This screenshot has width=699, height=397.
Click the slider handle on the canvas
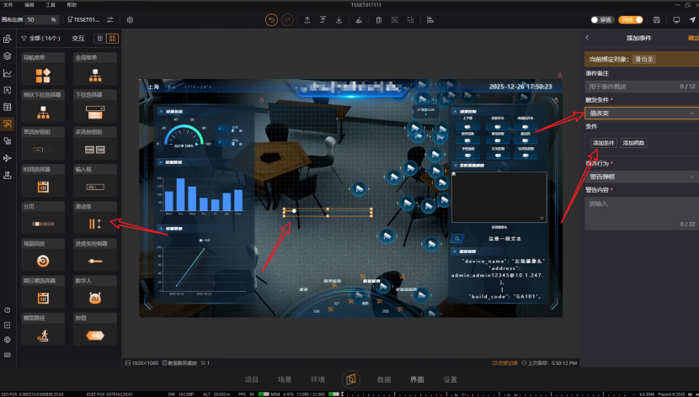click(294, 210)
